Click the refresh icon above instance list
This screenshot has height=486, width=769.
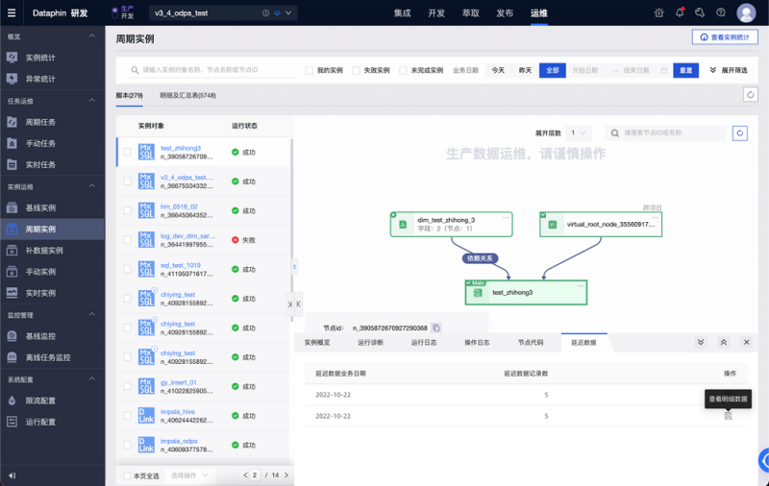751,94
